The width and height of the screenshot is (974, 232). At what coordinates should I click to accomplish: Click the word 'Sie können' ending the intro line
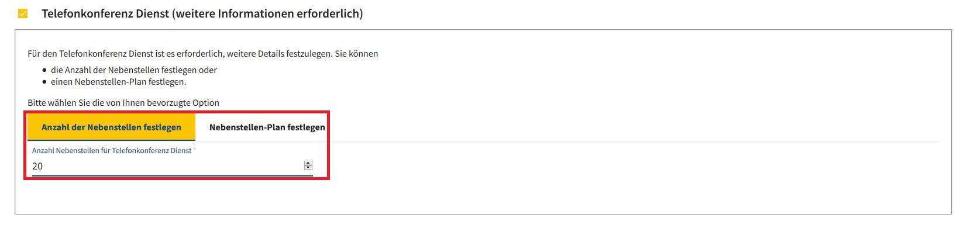tap(356, 54)
